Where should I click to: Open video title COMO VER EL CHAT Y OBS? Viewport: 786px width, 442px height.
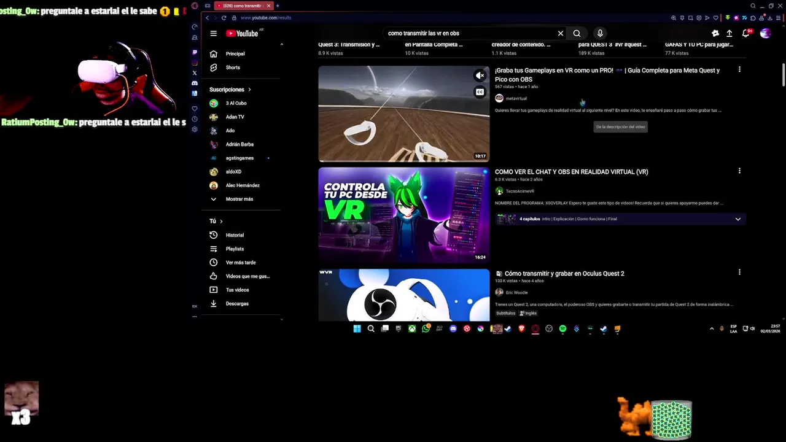(571, 172)
